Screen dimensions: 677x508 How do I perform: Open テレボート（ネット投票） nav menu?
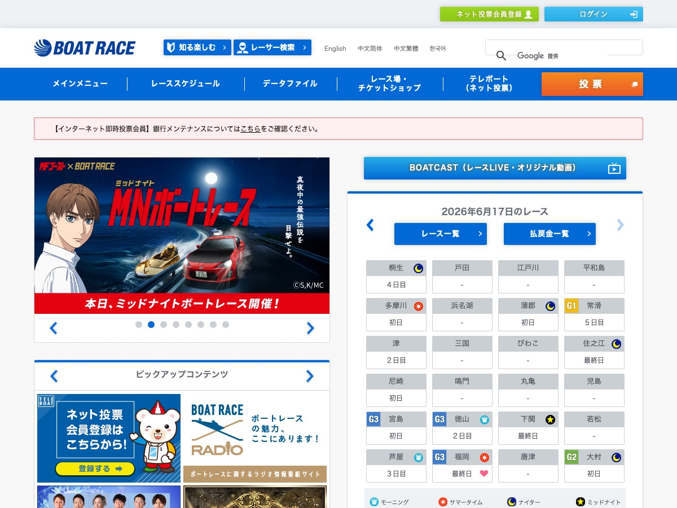(489, 84)
